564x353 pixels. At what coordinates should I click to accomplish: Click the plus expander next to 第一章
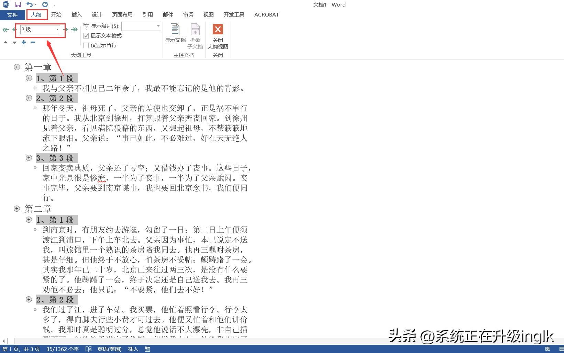[17, 67]
